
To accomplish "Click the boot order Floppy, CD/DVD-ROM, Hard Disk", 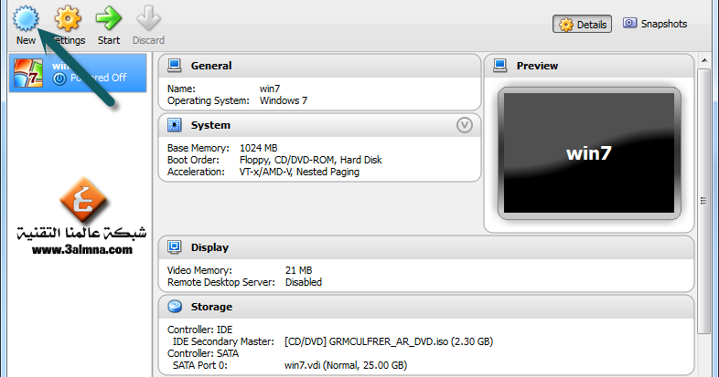I will (x=310, y=160).
